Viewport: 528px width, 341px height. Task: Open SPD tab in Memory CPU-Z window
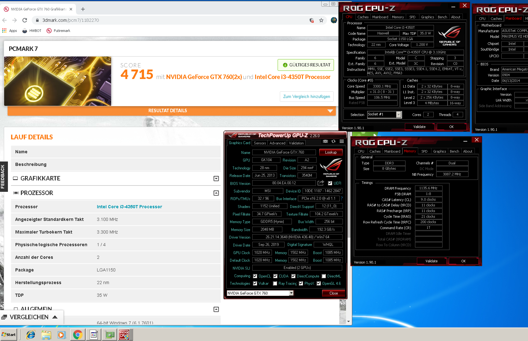(x=424, y=151)
